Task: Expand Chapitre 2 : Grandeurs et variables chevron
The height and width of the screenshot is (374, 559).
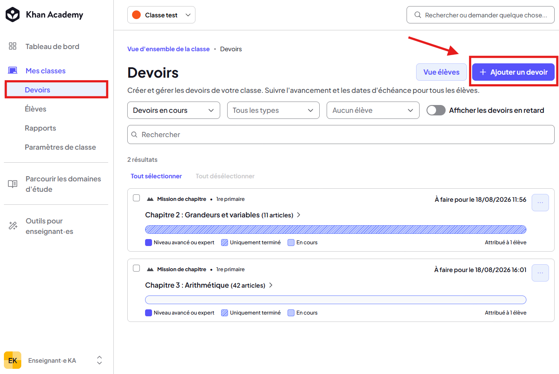Action: (299, 215)
